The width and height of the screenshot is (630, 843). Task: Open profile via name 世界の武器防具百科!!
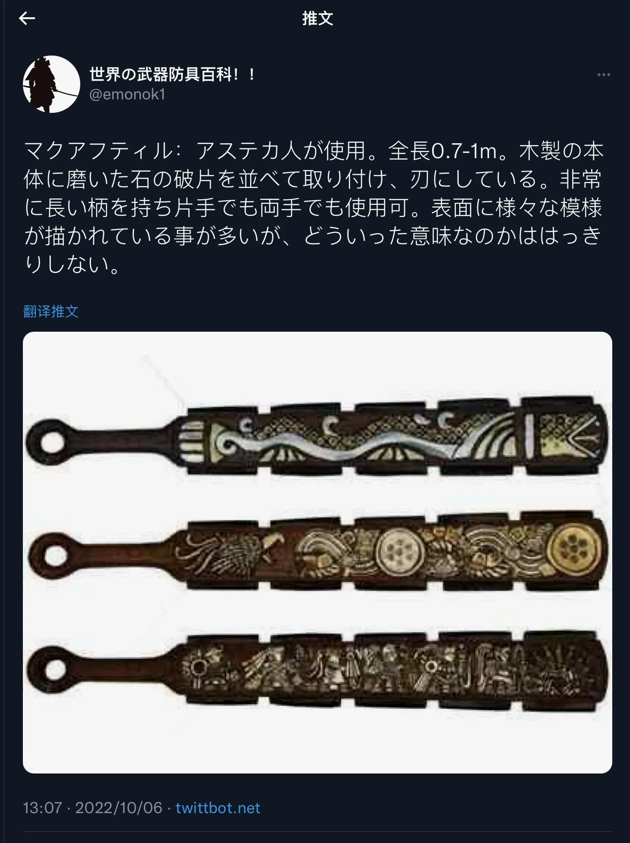172,74
